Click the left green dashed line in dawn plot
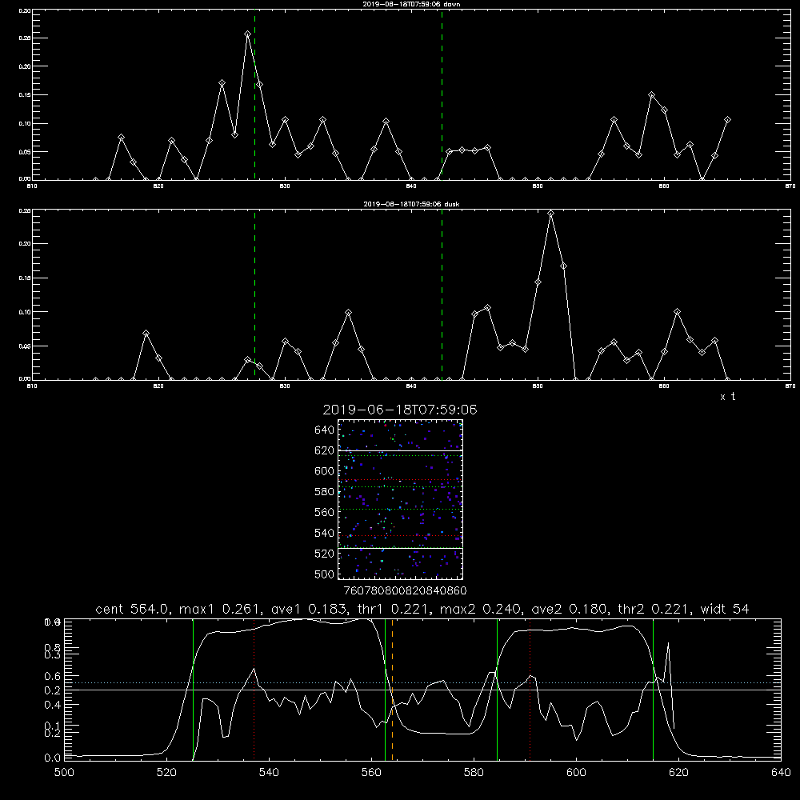The image size is (800, 800). (x=254, y=94)
